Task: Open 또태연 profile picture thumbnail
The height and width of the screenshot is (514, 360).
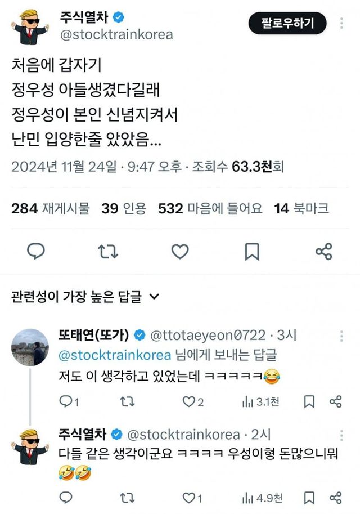Action: 30,347
